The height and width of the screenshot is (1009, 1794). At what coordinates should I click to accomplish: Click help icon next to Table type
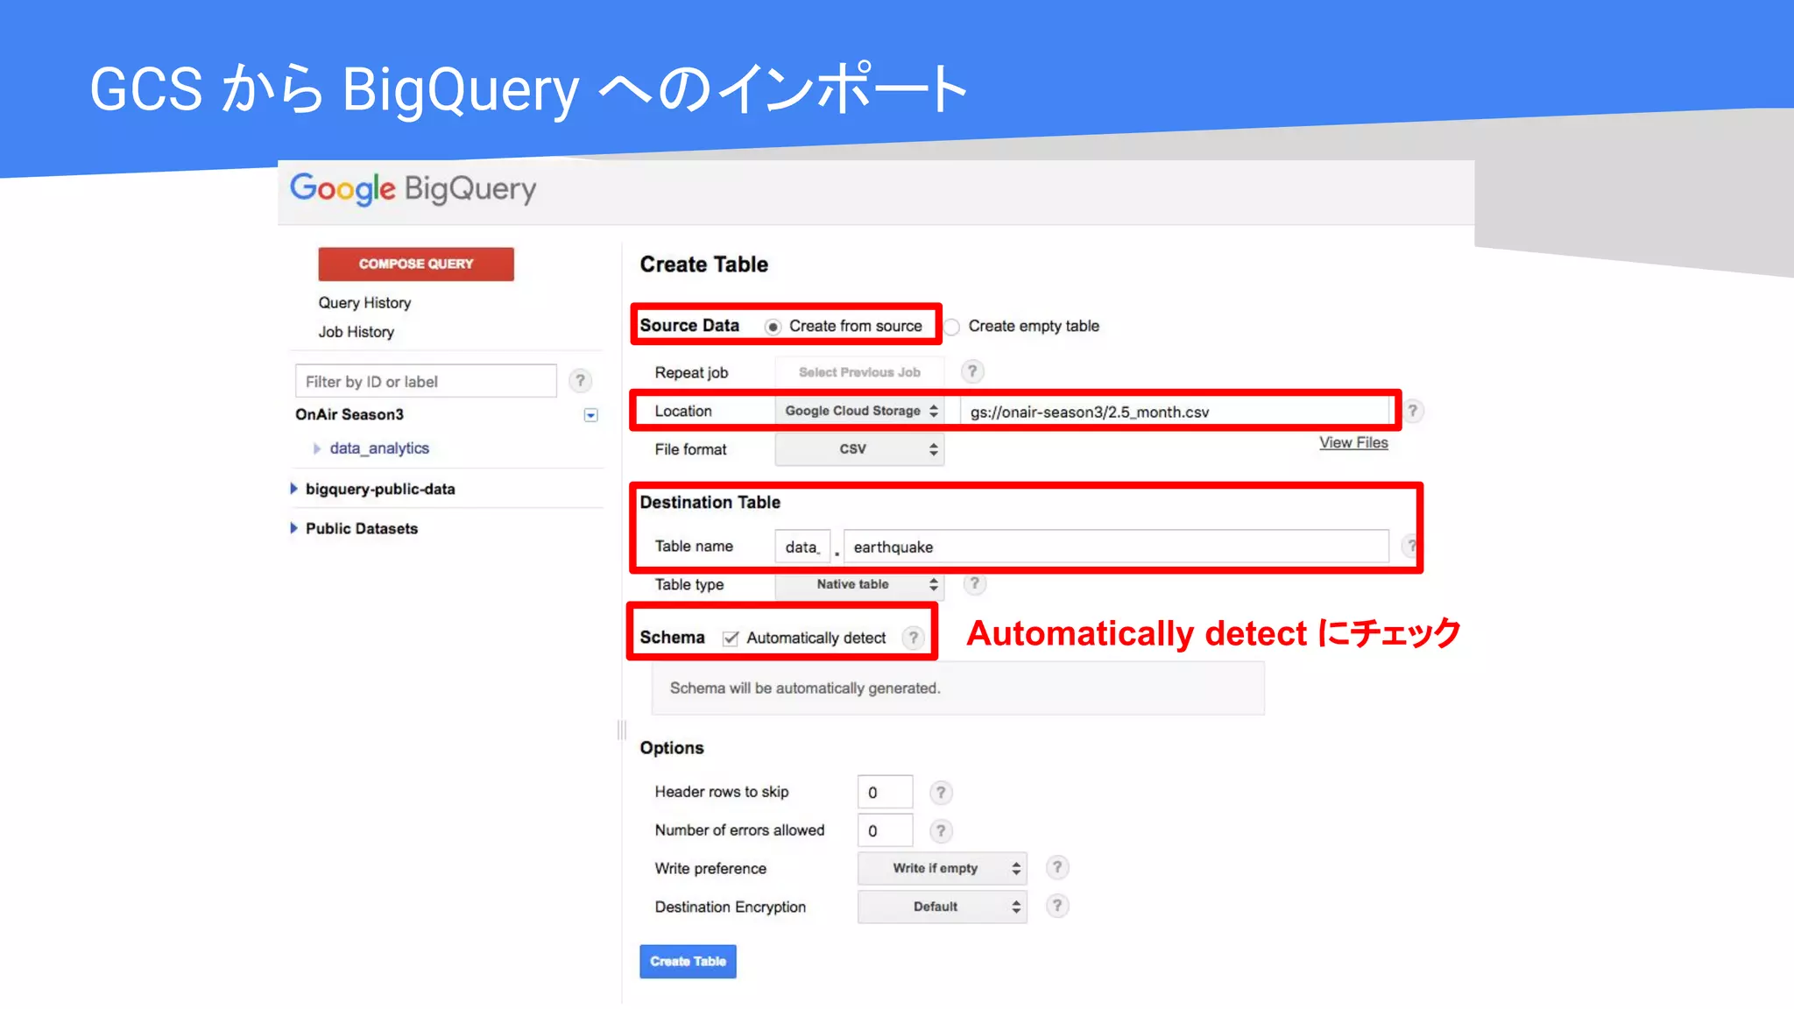[x=974, y=583]
